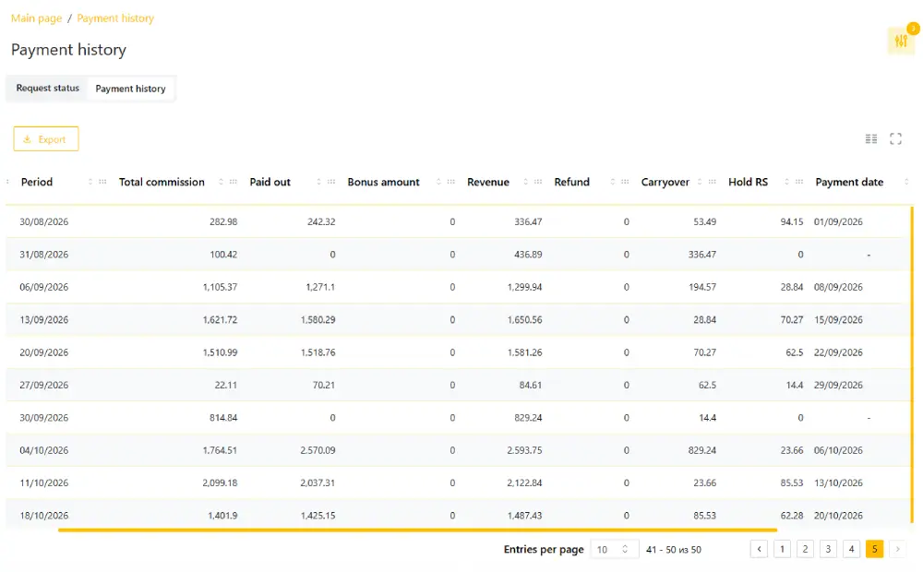This screenshot has width=923, height=572.
Task: Grab the drag handle of Bonus amount column
Action: [451, 182]
